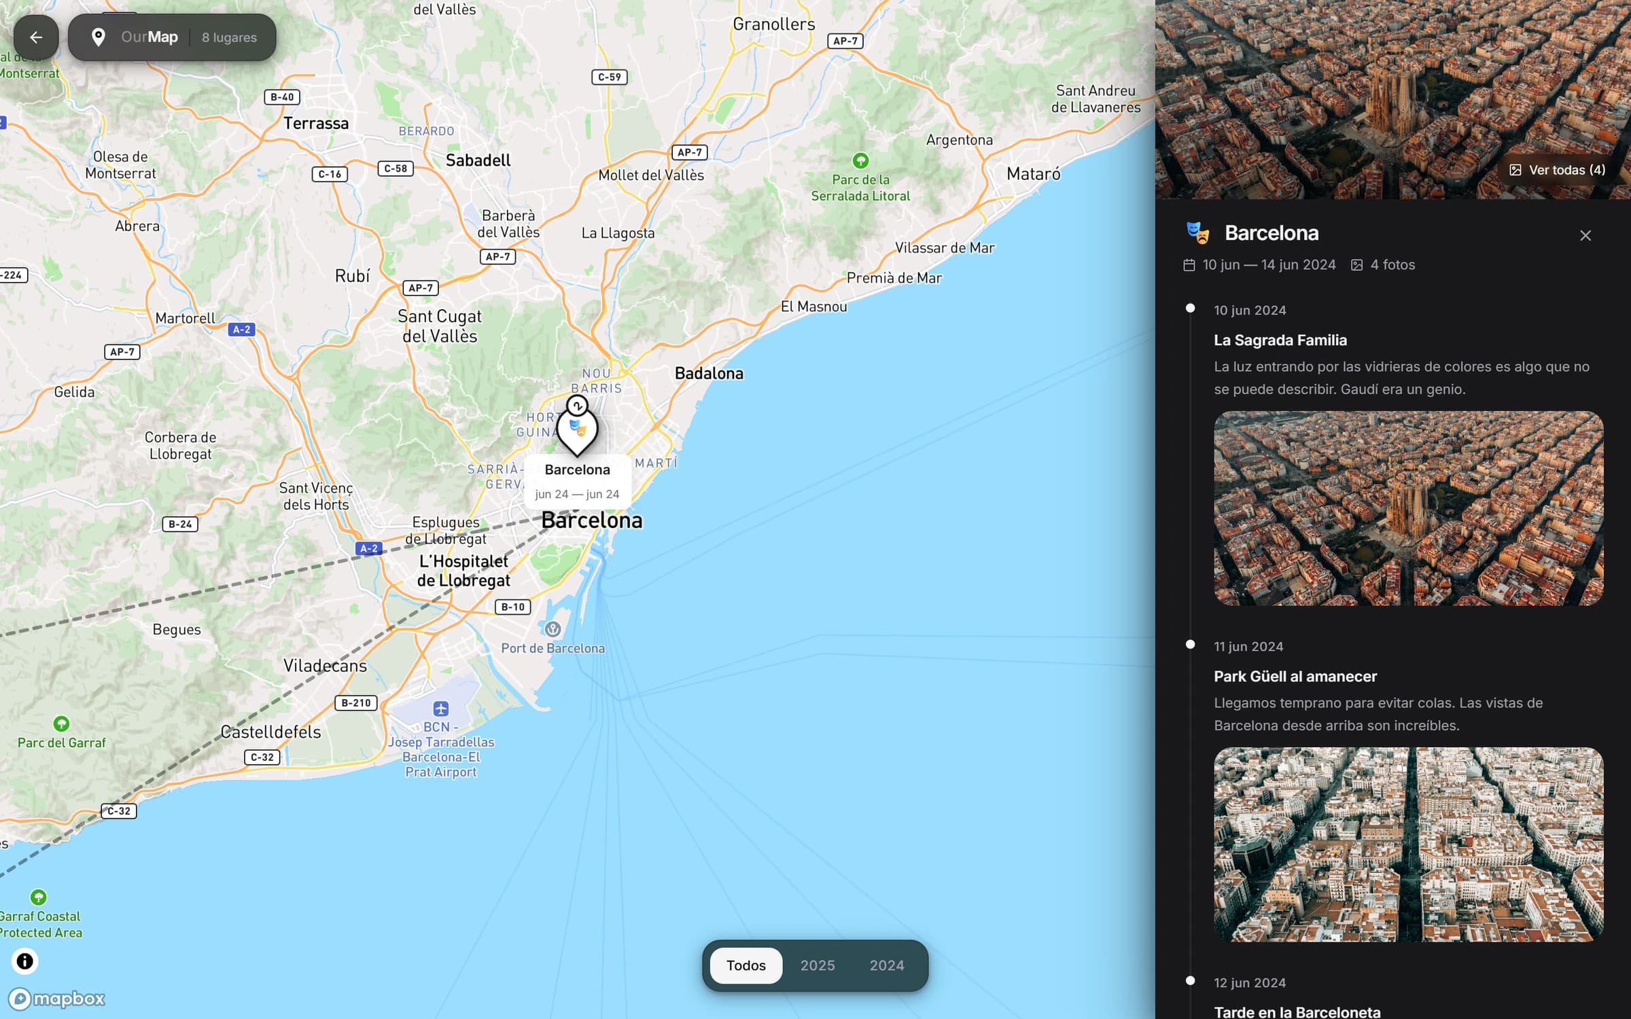Click the La Sagrada Familia entry title
The image size is (1631, 1019).
(1280, 340)
